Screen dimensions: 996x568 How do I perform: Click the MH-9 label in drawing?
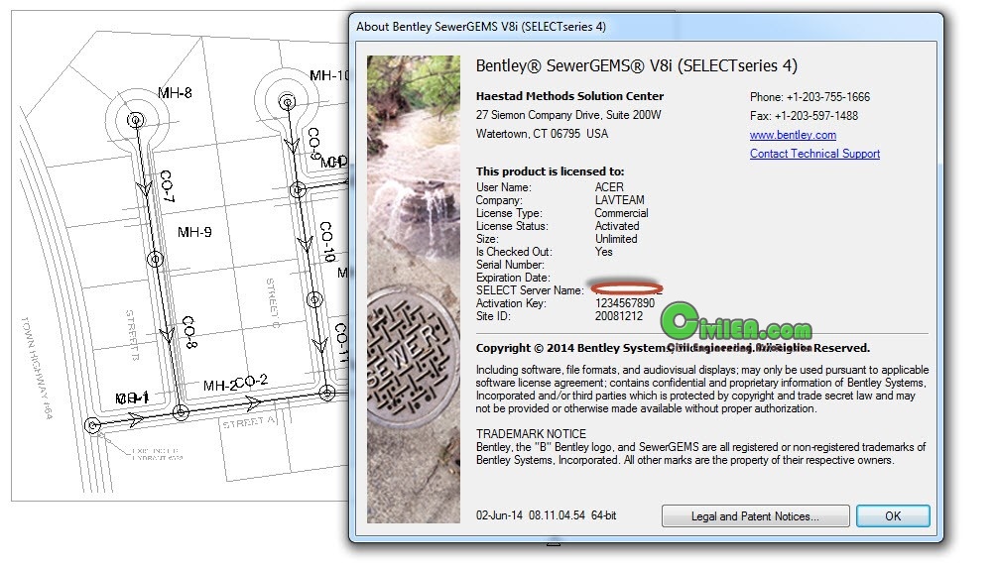194,232
